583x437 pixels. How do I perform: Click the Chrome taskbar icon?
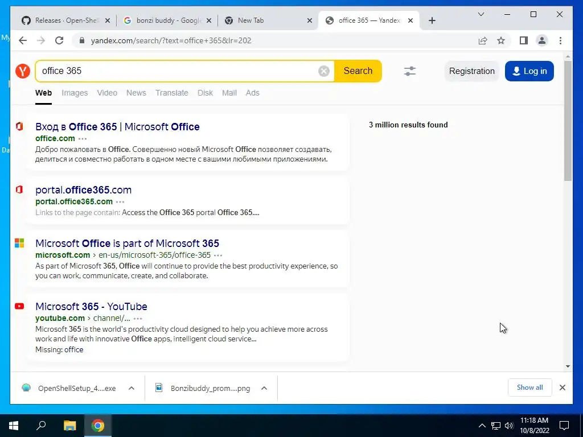point(98,426)
